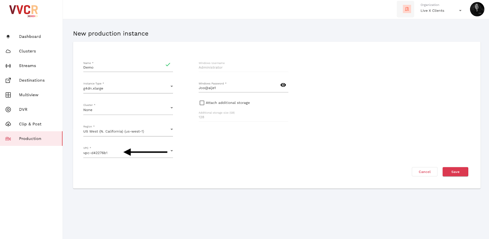Expand the Instance Type dropdown
Viewport: 489px width, 239px height.
click(172, 86)
